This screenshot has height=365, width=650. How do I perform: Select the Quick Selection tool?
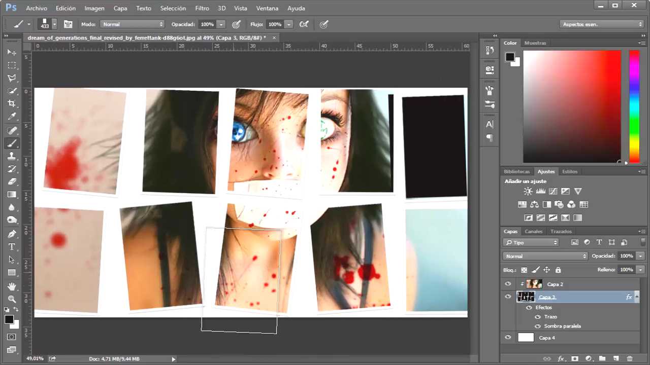(x=12, y=91)
